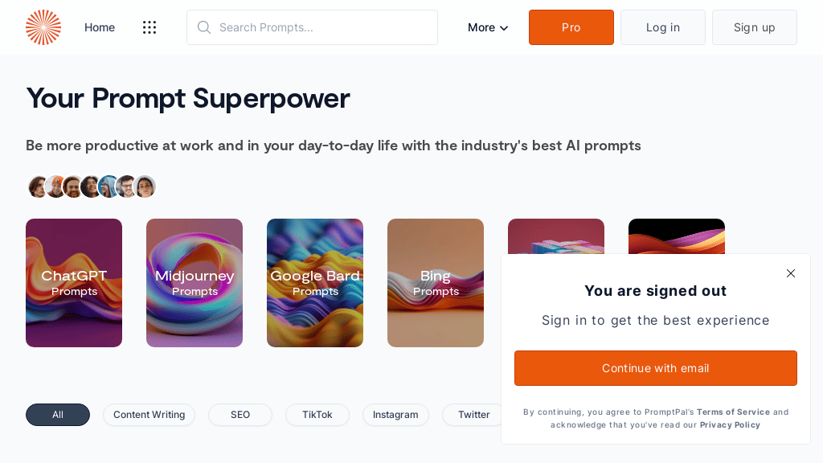This screenshot has width=823, height=463.
Task: Type in the Search Prompts field
Action: (321, 27)
